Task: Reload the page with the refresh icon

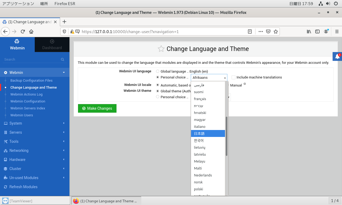Action: [23, 31]
